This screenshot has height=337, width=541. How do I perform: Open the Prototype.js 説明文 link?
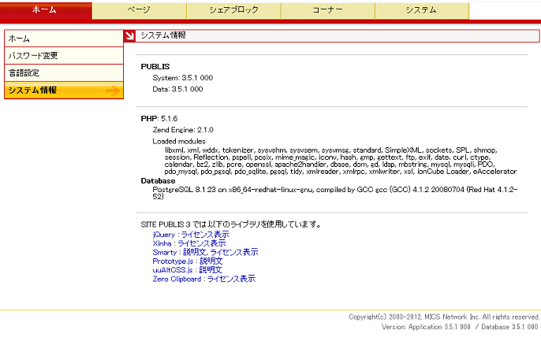[211, 261]
